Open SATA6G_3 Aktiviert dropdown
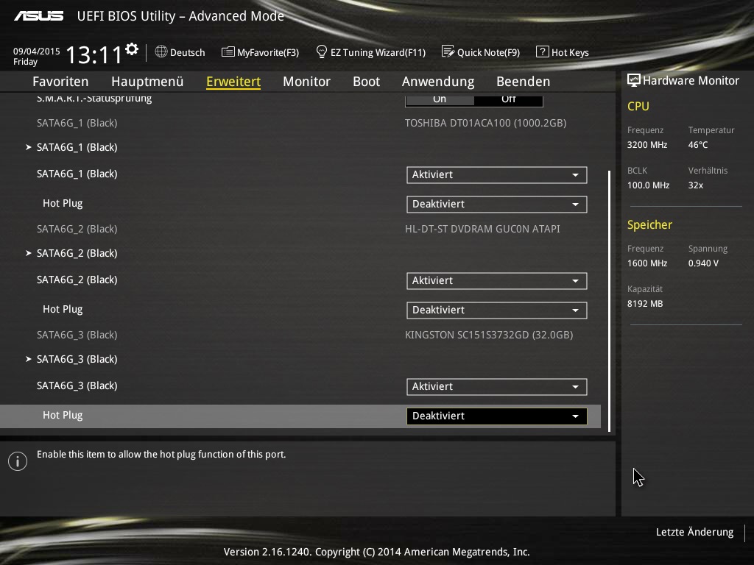Viewport: 754px width, 565px height. tap(497, 387)
